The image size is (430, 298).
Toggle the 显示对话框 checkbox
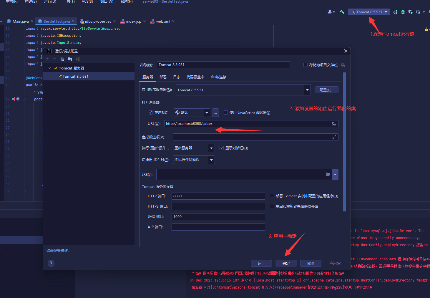tap(222, 148)
